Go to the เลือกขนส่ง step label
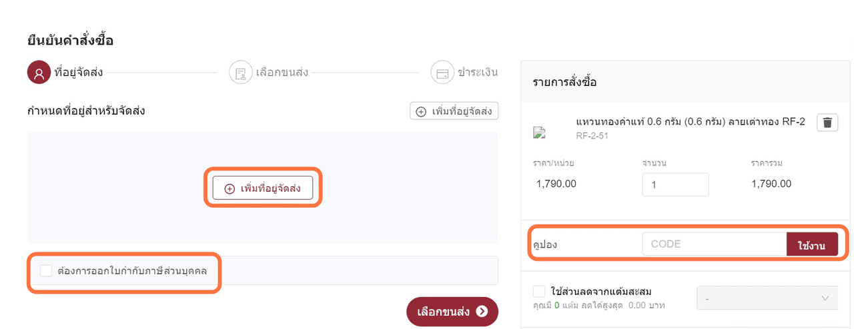This screenshot has width=854, height=329. (x=282, y=72)
